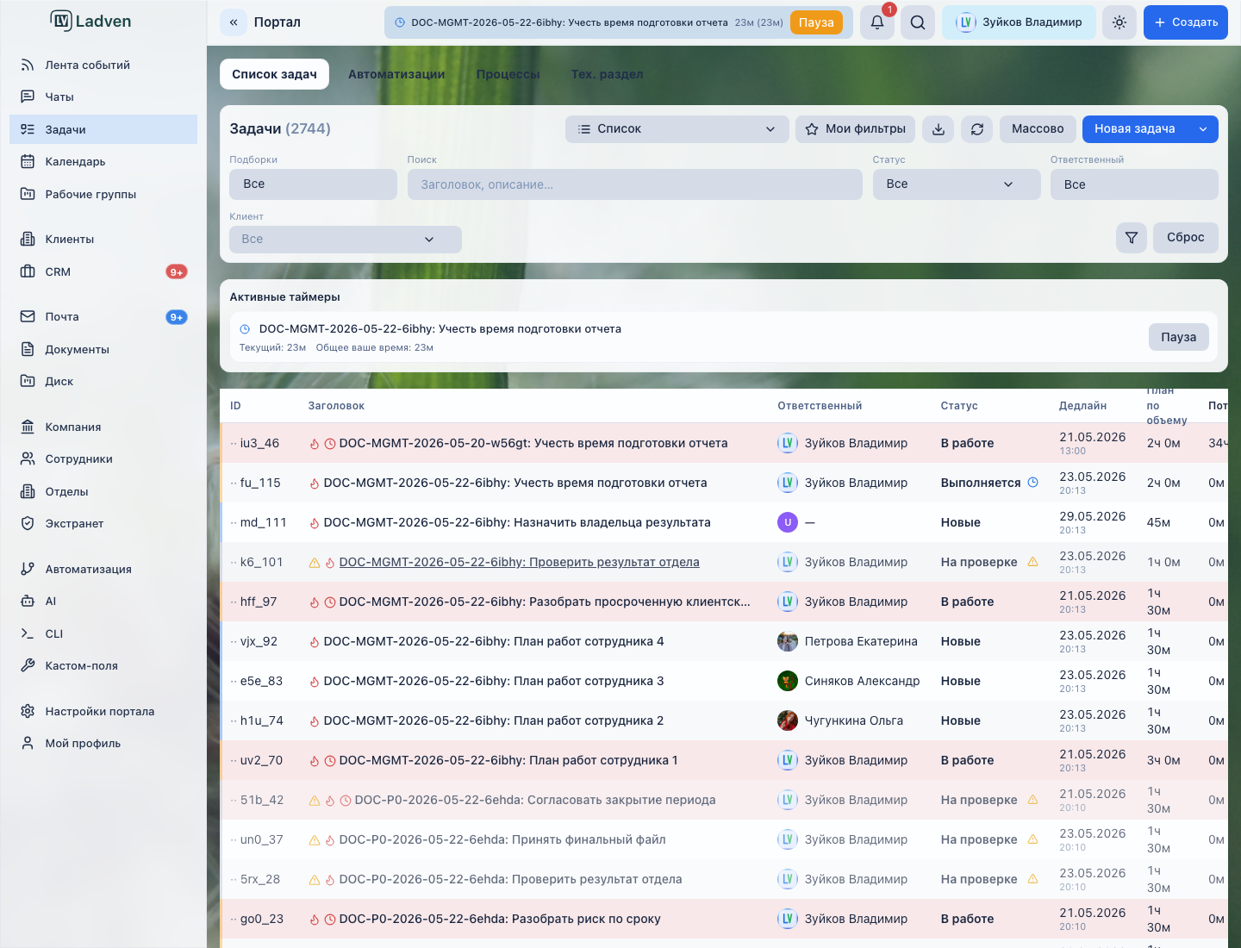Sort by Статус column header

(x=959, y=406)
